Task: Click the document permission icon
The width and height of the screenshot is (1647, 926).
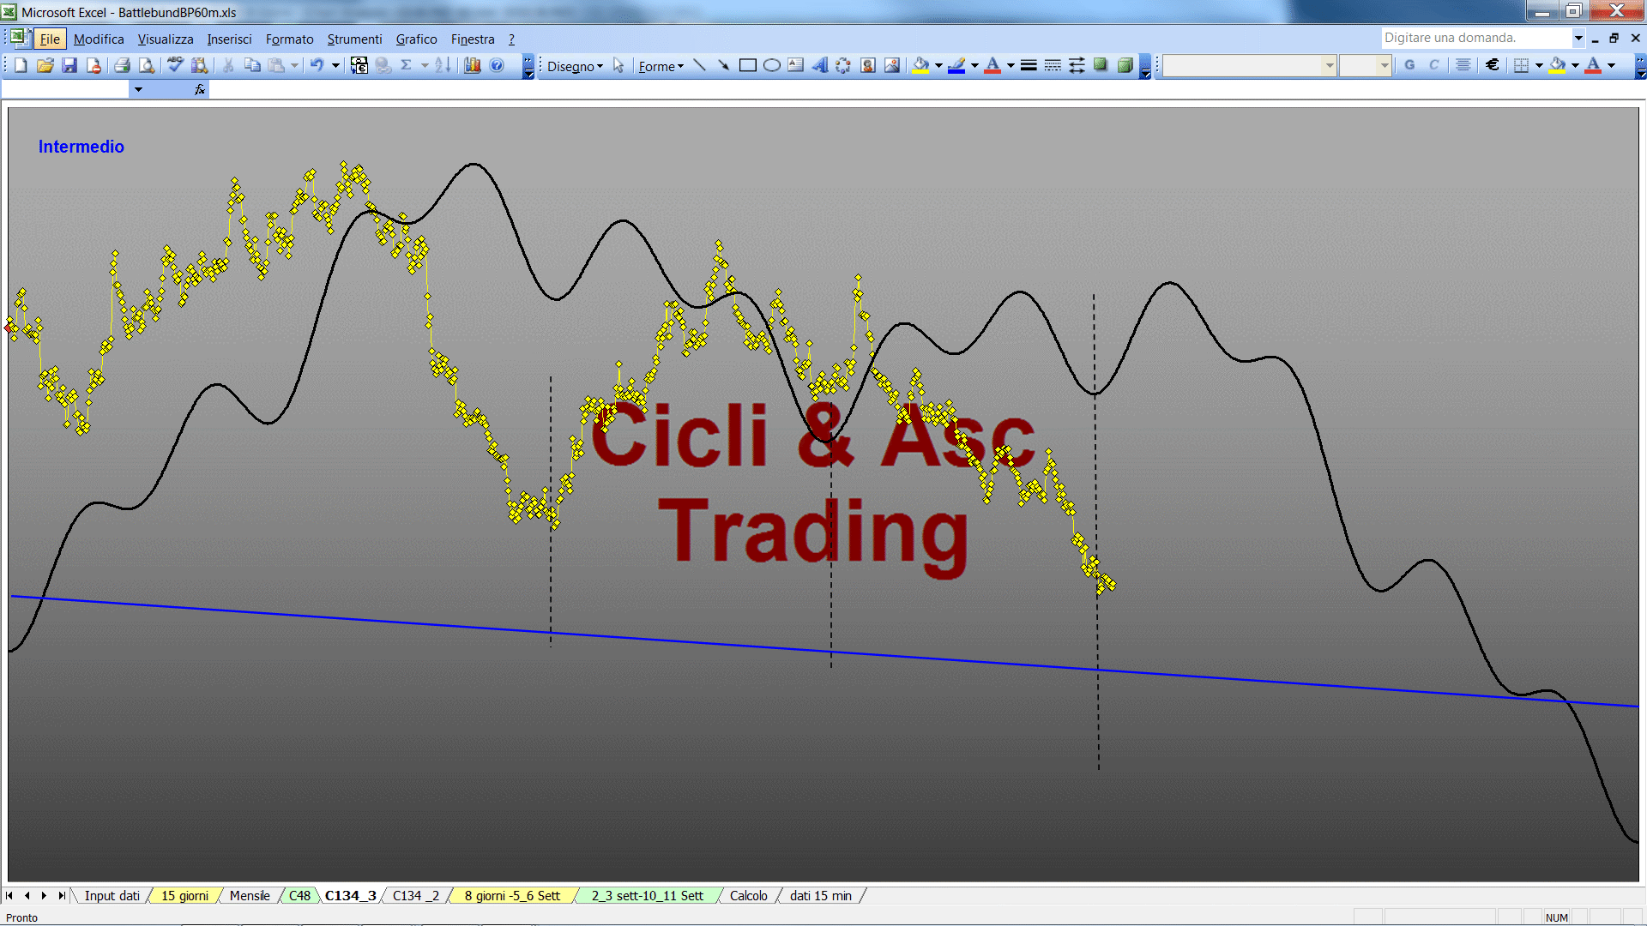Action: pos(94,65)
